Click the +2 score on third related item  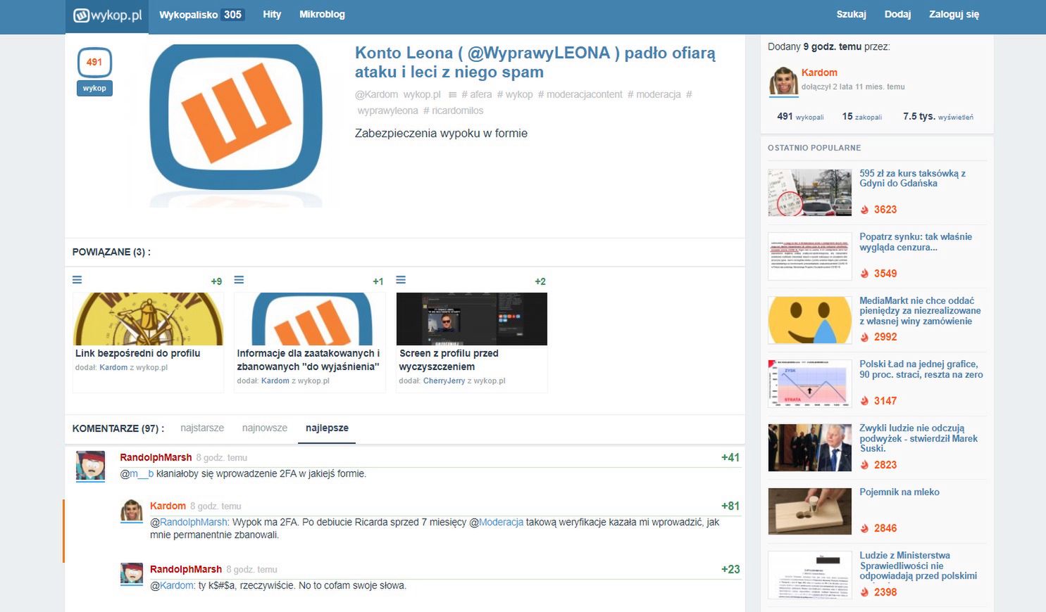[540, 281]
